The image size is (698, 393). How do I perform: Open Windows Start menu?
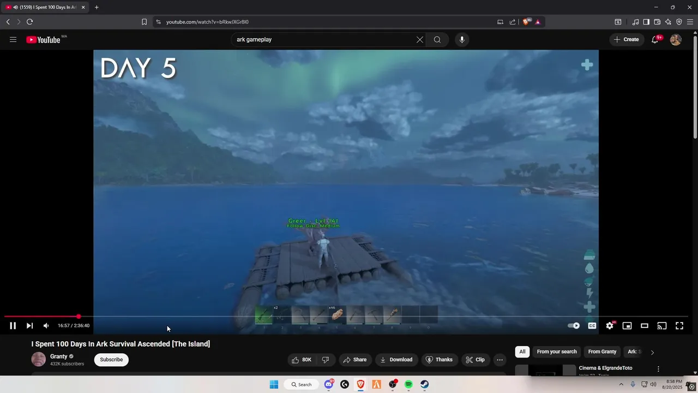(274, 384)
